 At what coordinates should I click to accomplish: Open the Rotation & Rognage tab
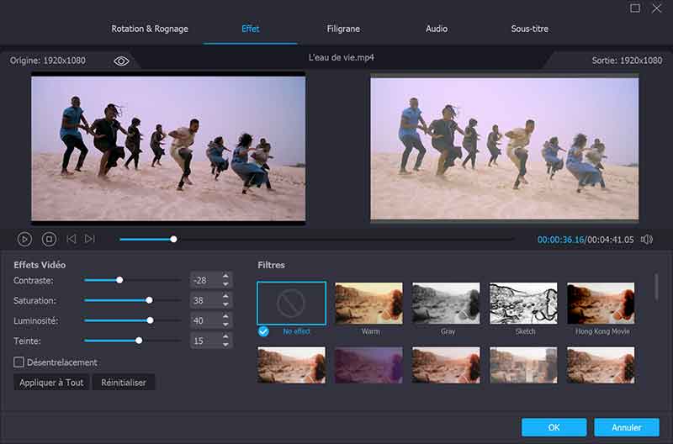[x=150, y=29]
